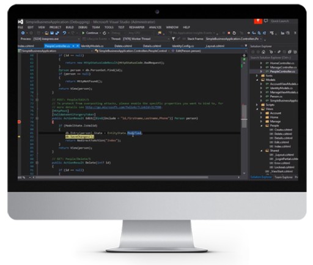Click the thread filter funnel icon
The image size is (313, 265).
173,39
